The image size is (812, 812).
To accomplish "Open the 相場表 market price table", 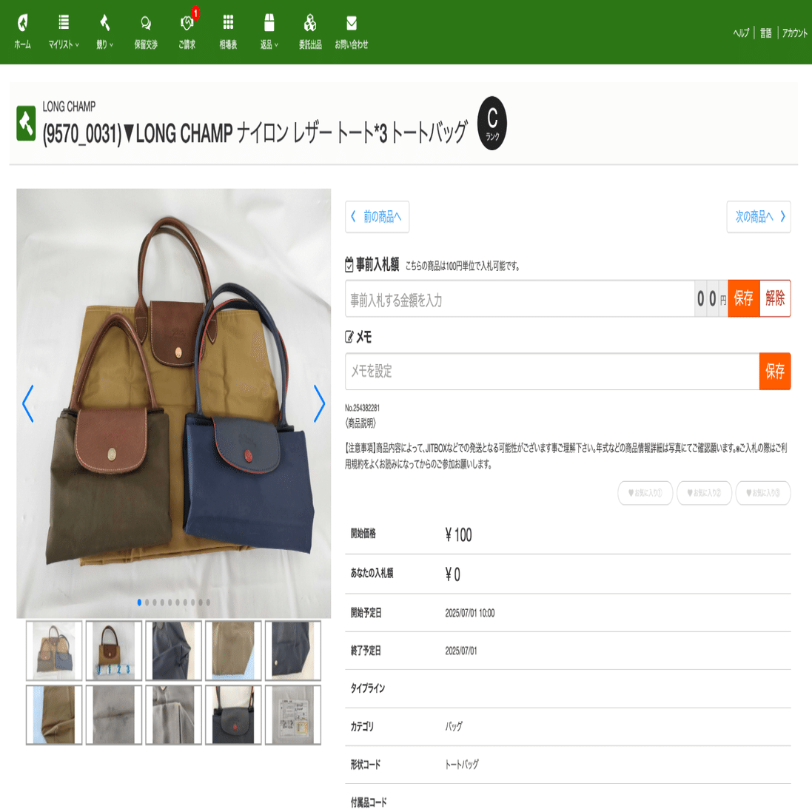I will pyautogui.click(x=228, y=32).
